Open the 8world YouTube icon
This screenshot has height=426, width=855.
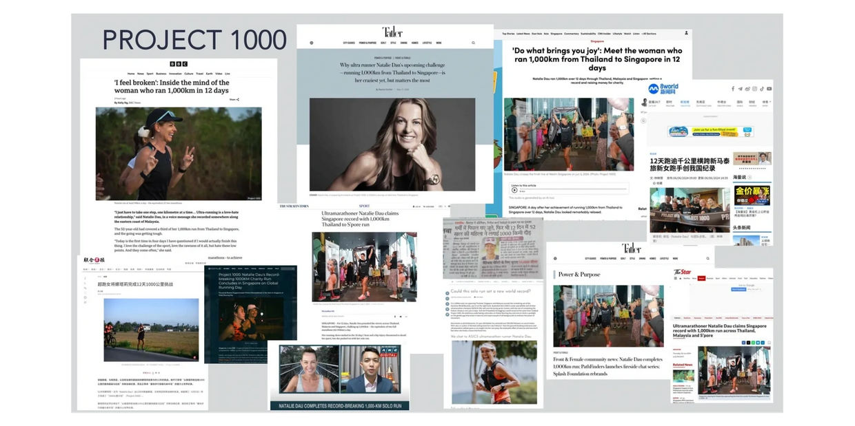[x=770, y=89]
